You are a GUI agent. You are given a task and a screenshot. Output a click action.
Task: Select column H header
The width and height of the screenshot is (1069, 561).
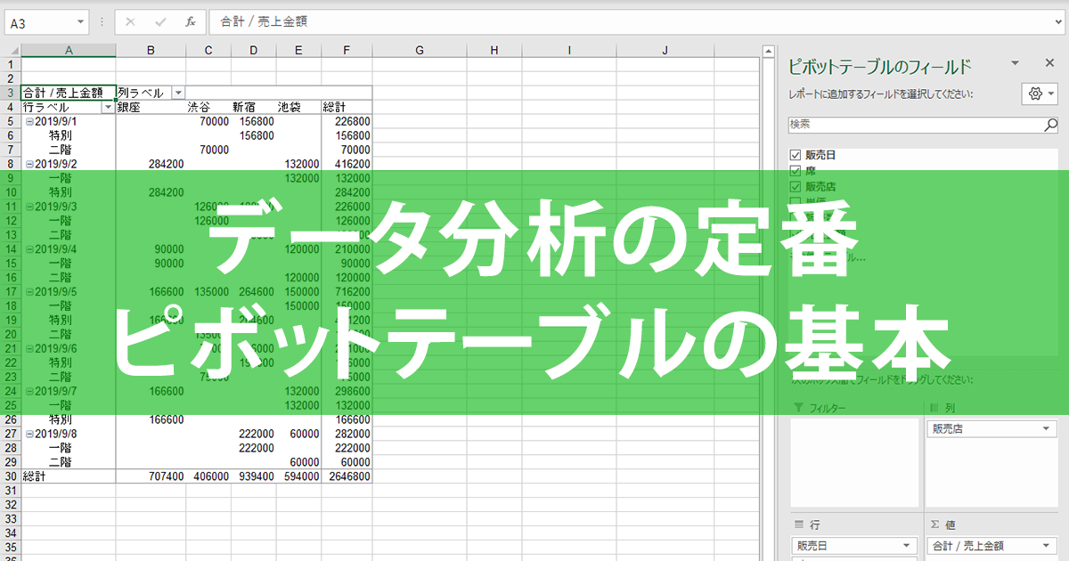click(x=494, y=51)
